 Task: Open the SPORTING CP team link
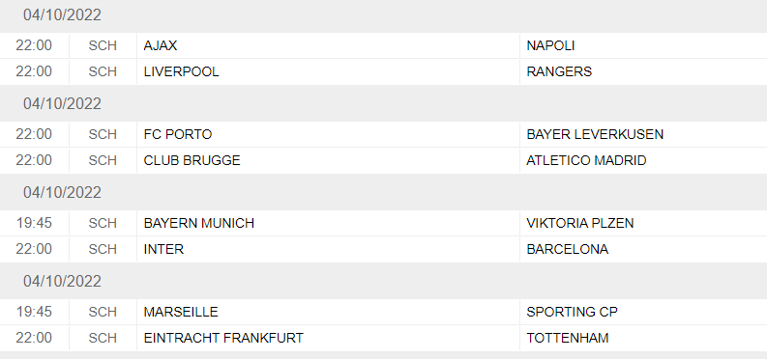point(572,312)
